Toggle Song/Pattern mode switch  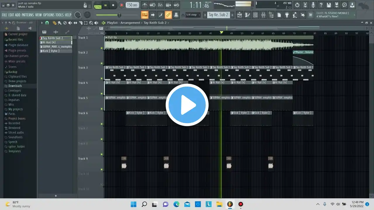point(98,5)
